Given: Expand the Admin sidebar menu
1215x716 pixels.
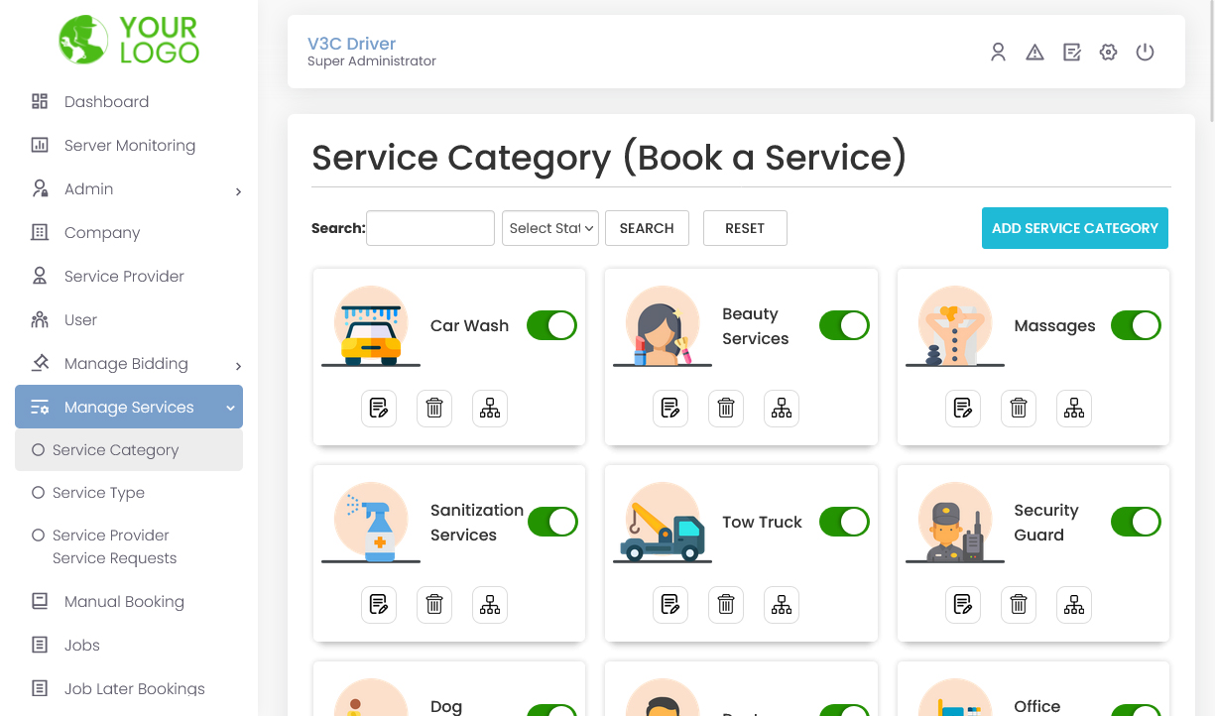Looking at the screenshot, I should click(x=88, y=188).
